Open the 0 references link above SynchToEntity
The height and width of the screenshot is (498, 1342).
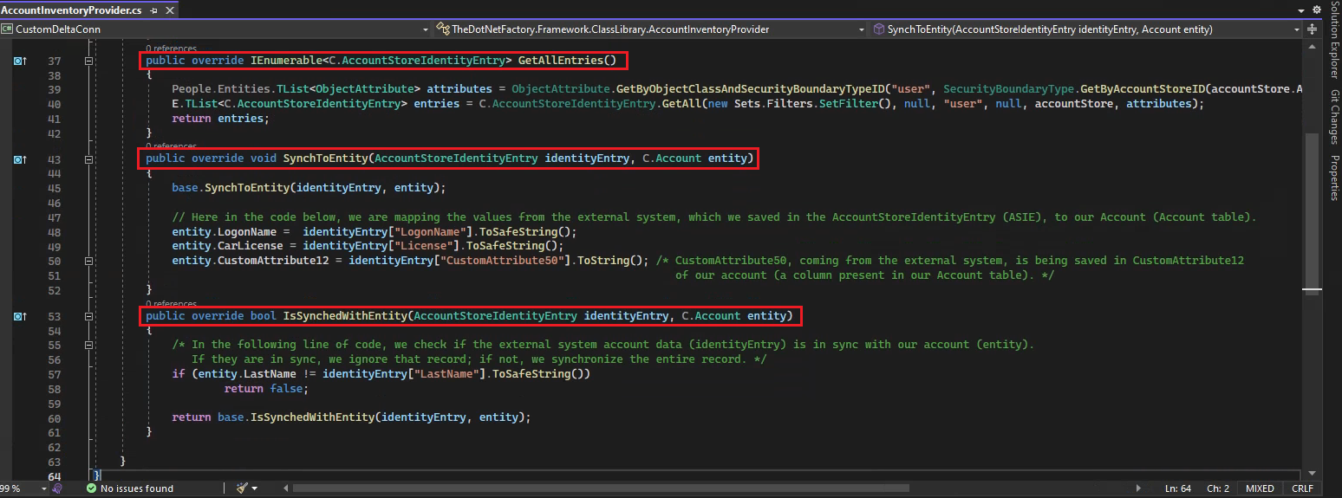(x=171, y=146)
